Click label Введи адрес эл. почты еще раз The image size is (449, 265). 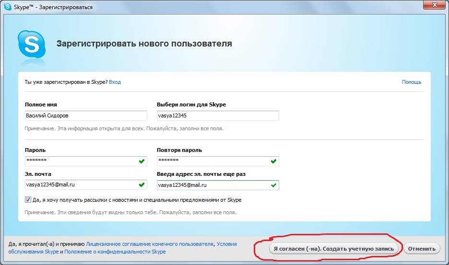pyautogui.click(x=201, y=174)
